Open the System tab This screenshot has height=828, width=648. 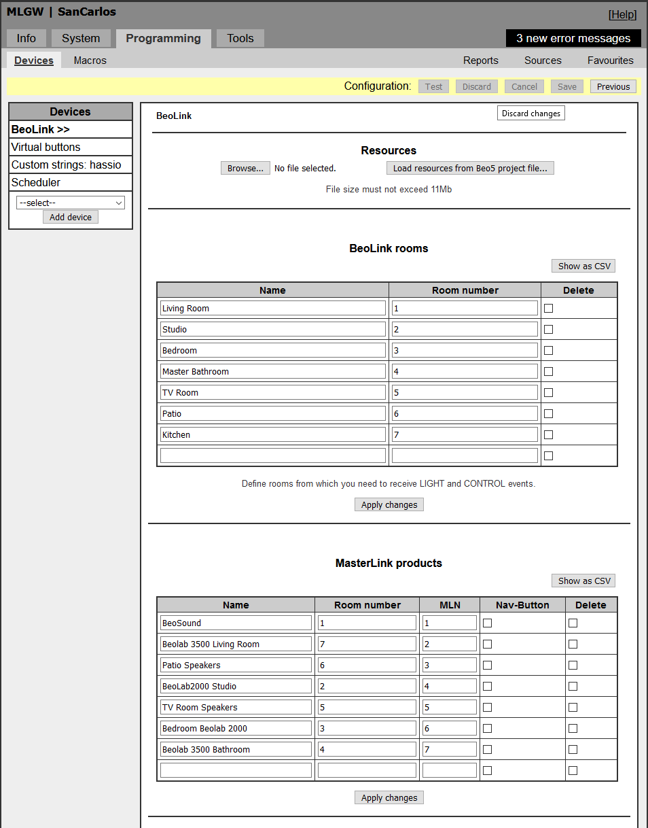81,38
